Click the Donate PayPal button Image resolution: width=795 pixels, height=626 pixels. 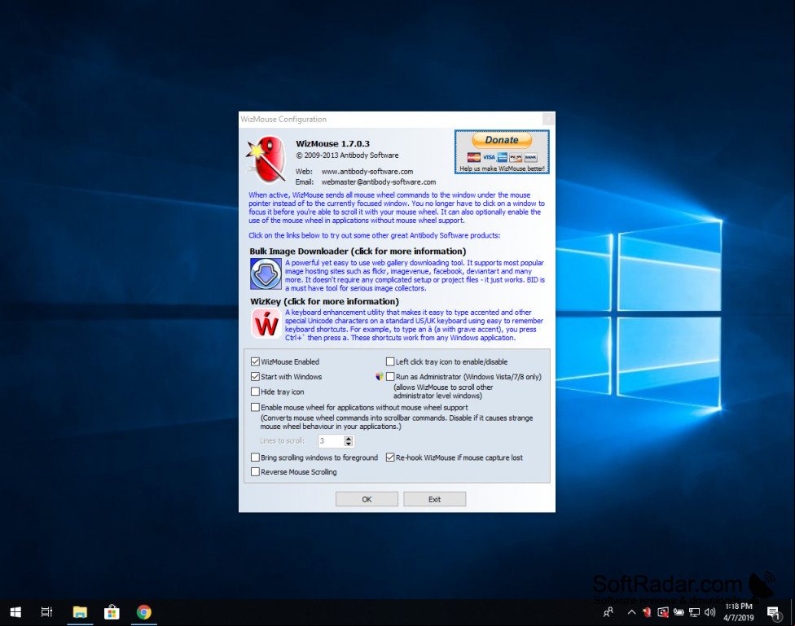tap(502, 152)
